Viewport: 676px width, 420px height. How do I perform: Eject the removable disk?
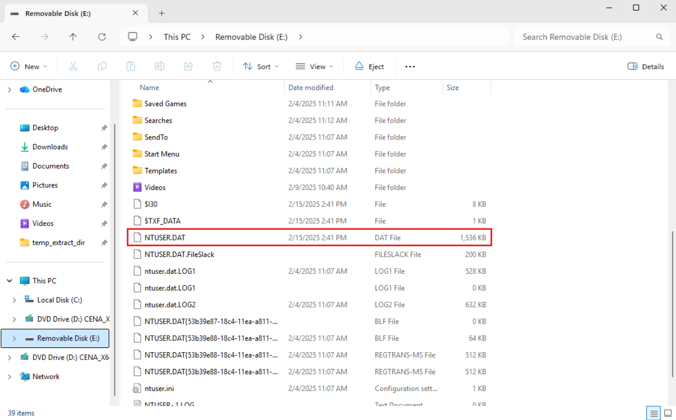point(369,66)
